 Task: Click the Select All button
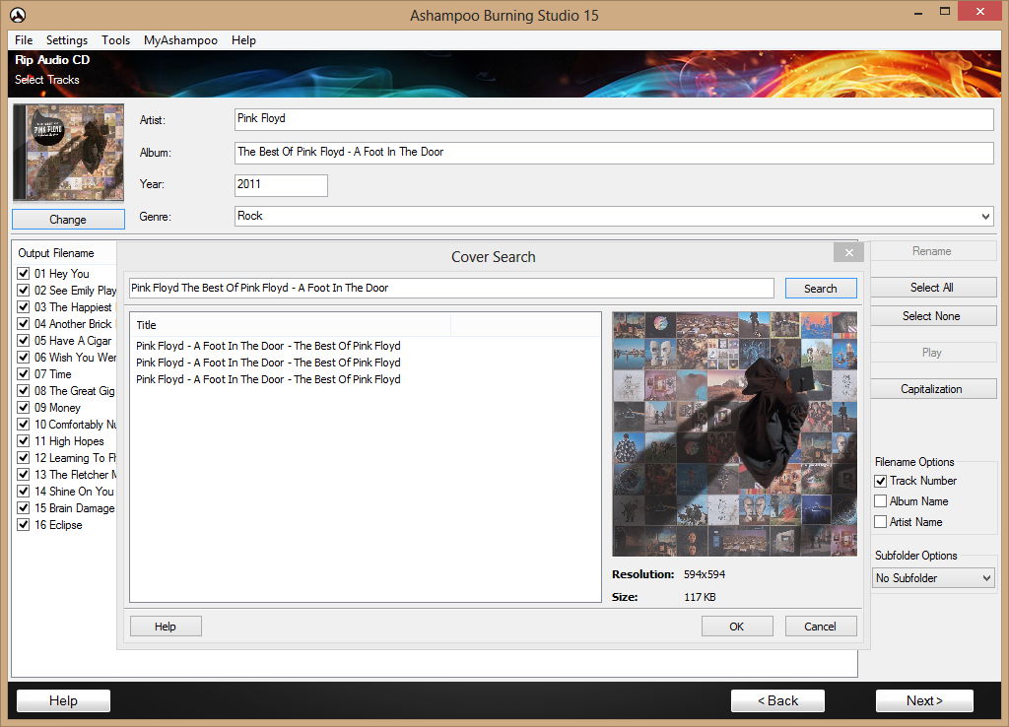point(931,287)
